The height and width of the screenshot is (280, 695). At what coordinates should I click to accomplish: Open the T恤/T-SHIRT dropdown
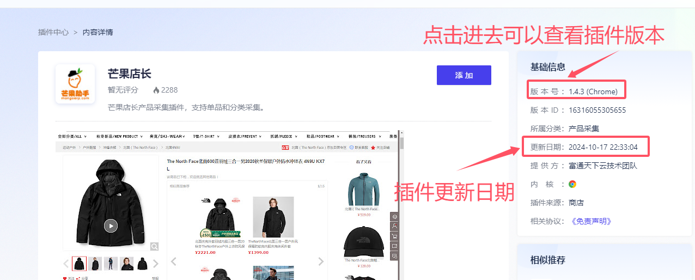[207, 136]
